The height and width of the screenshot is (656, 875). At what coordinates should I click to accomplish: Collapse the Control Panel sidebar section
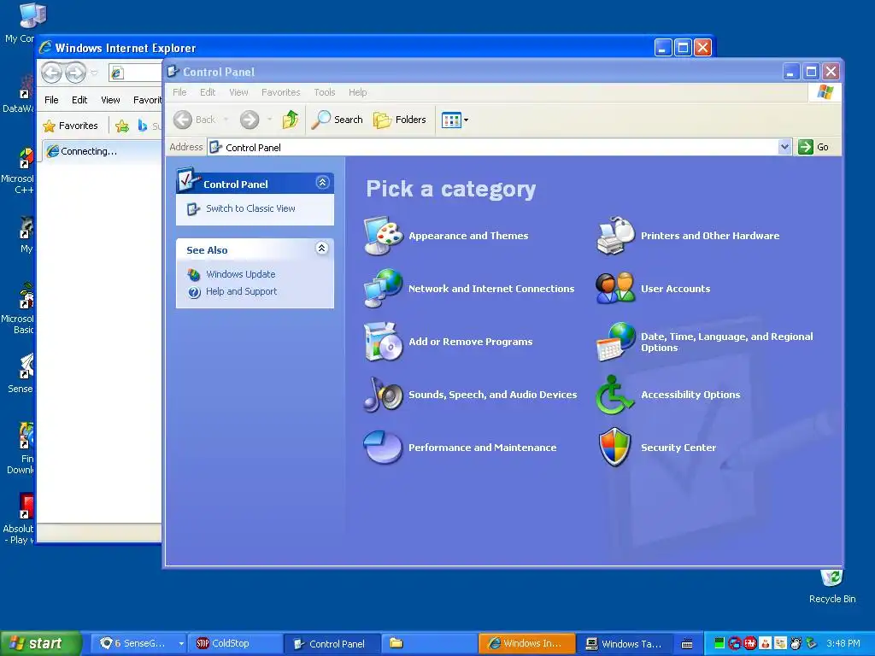[322, 183]
